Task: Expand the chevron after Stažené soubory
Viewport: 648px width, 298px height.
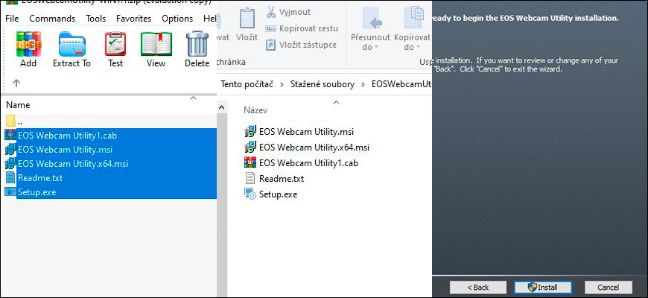Action: [363, 84]
